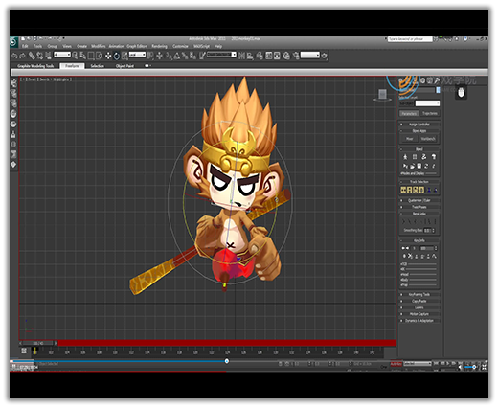
Task: Choose the Bind to Space Warp tool
Action: pos(48,56)
